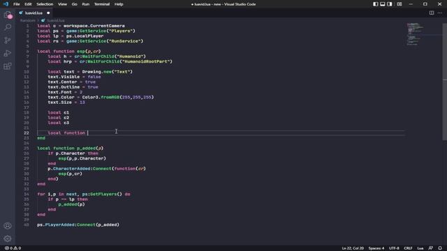Click the "RunService" string on line 4
This screenshot has width=447, height=251.
coord(125,41)
